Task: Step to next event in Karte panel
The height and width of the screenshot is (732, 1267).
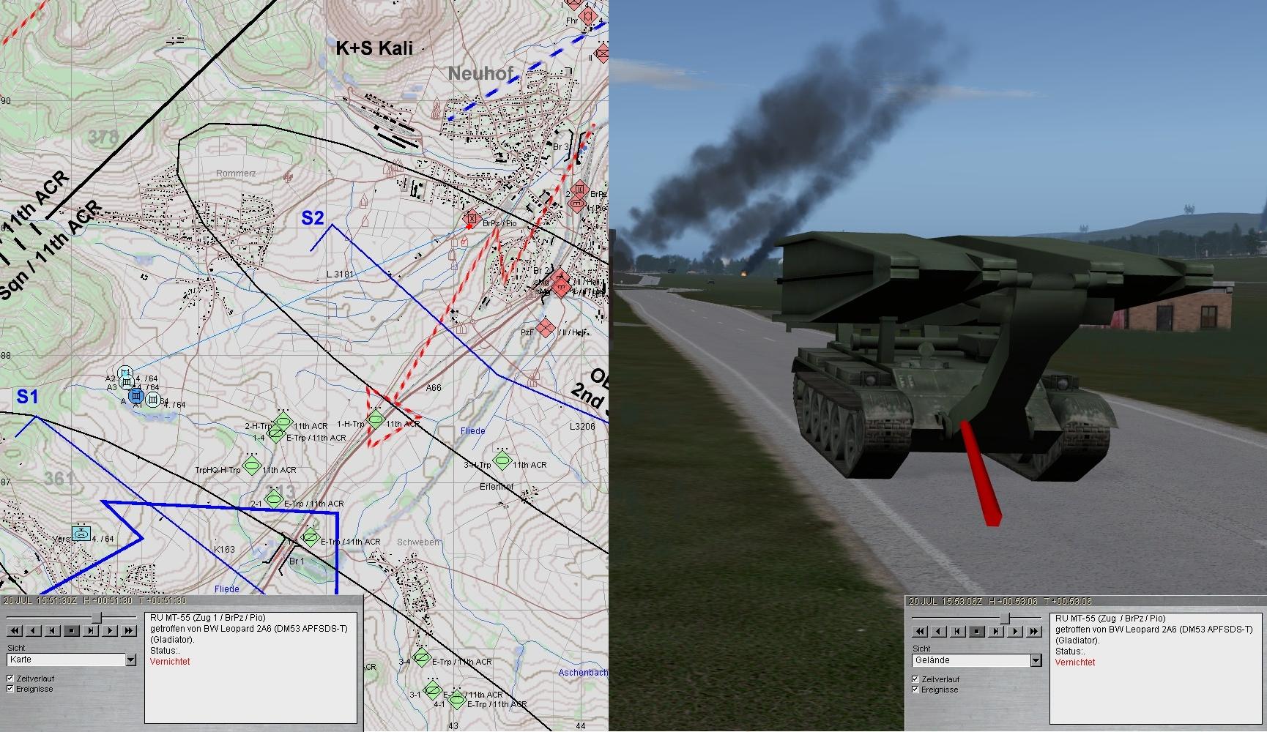Action: pos(91,630)
